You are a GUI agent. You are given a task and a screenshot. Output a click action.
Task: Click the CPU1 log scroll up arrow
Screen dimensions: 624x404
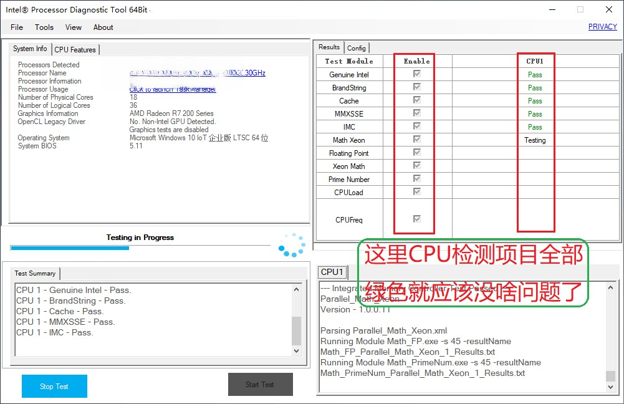coord(610,287)
